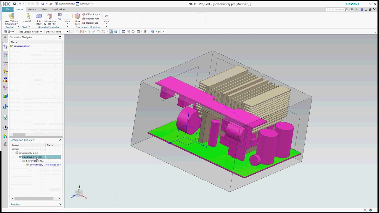Click the second small Geometry Preparation book icon
The height and width of the screenshot is (213, 379).
click(60, 19)
